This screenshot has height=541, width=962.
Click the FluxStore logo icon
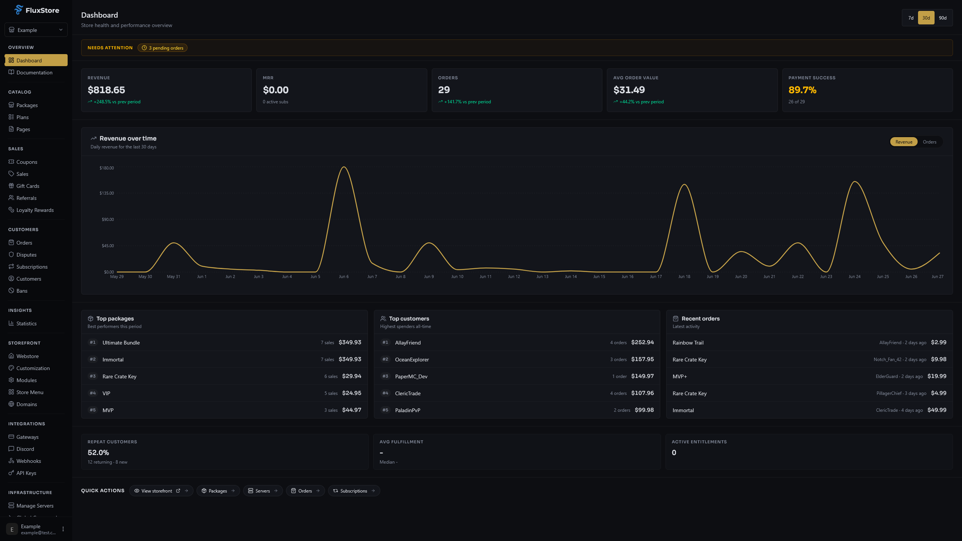(x=18, y=10)
